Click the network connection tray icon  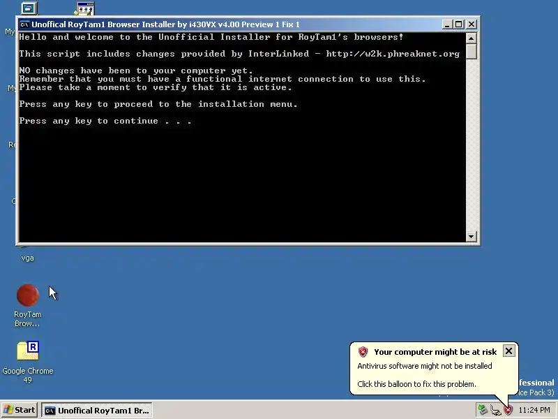point(495,410)
